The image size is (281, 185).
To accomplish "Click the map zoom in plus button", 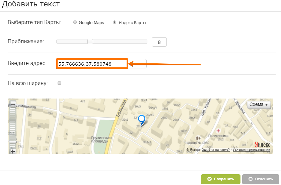I will [x=13, y=151].
